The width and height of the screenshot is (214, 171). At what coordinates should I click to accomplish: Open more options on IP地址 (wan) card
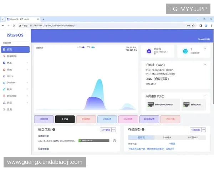(205, 64)
